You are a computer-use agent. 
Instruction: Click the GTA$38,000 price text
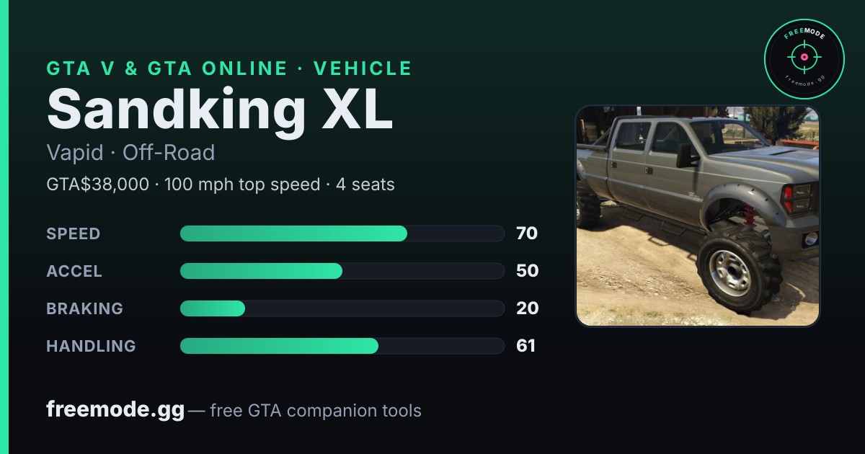coord(98,184)
